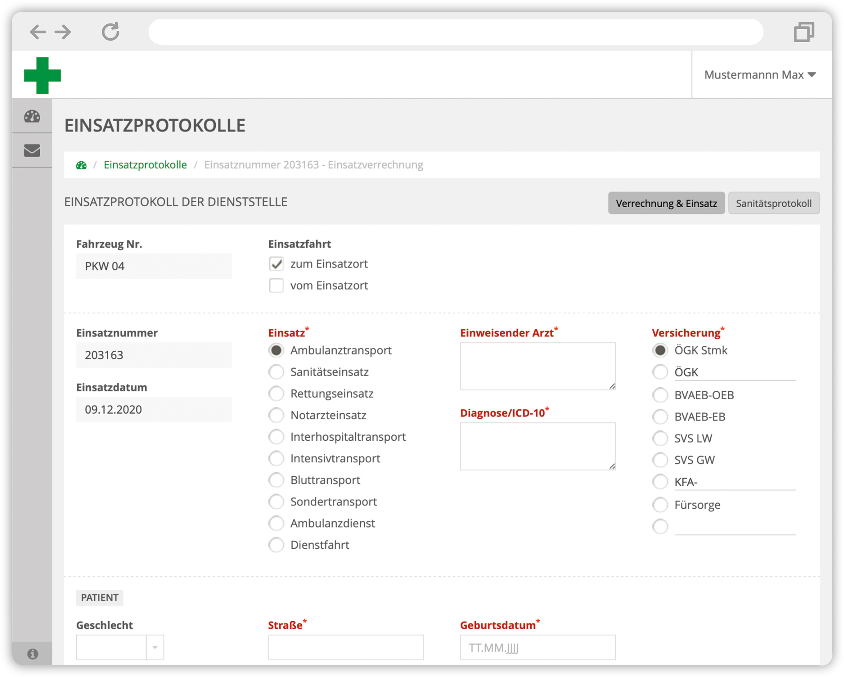The width and height of the screenshot is (844, 677).
Task: Switch to the Verrechnung & Einsatz tab
Action: [x=666, y=203]
